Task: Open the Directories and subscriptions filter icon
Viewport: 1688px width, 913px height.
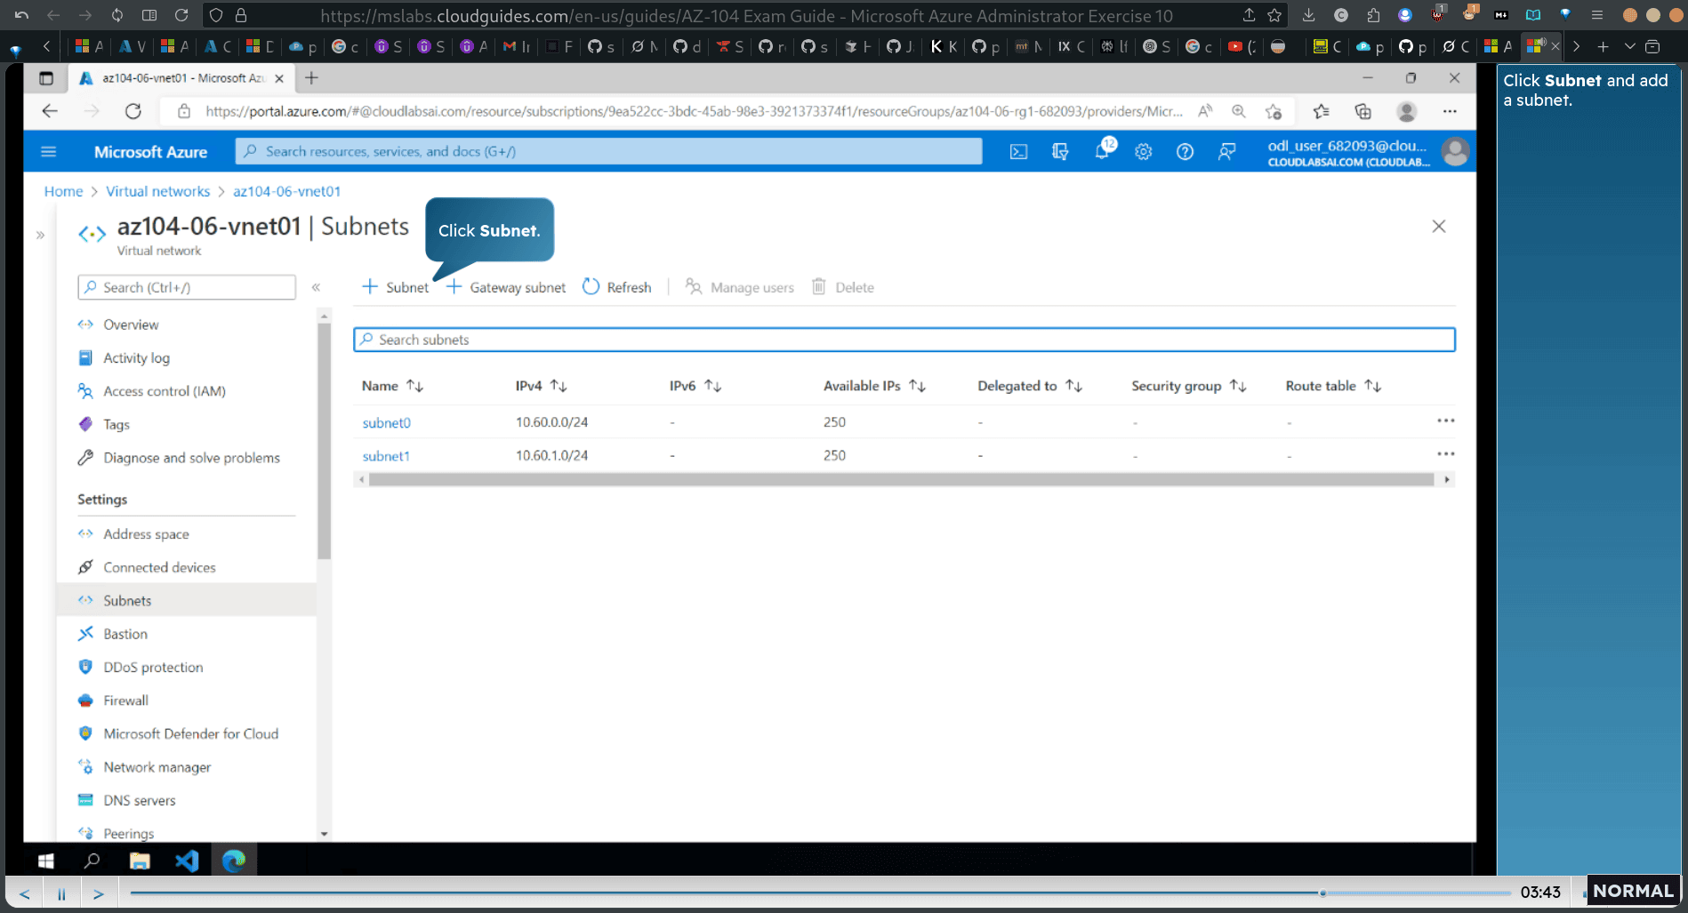Action: tap(1060, 152)
